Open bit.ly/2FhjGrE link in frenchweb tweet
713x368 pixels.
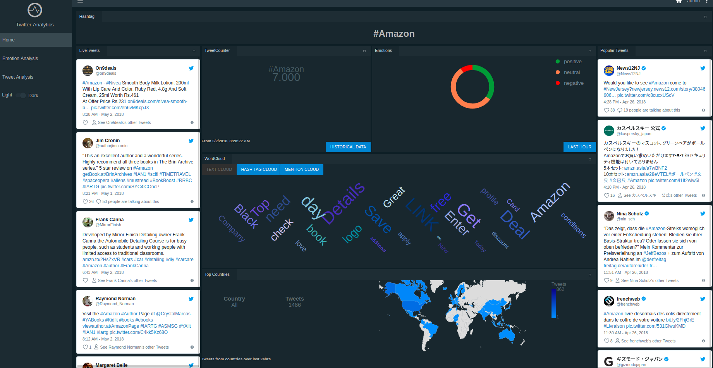tap(680, 320)
